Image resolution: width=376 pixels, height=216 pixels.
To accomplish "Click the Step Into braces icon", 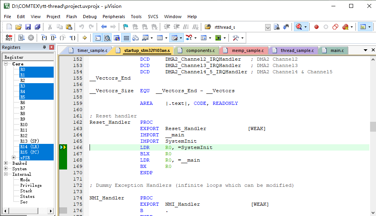I will point(44,38).
